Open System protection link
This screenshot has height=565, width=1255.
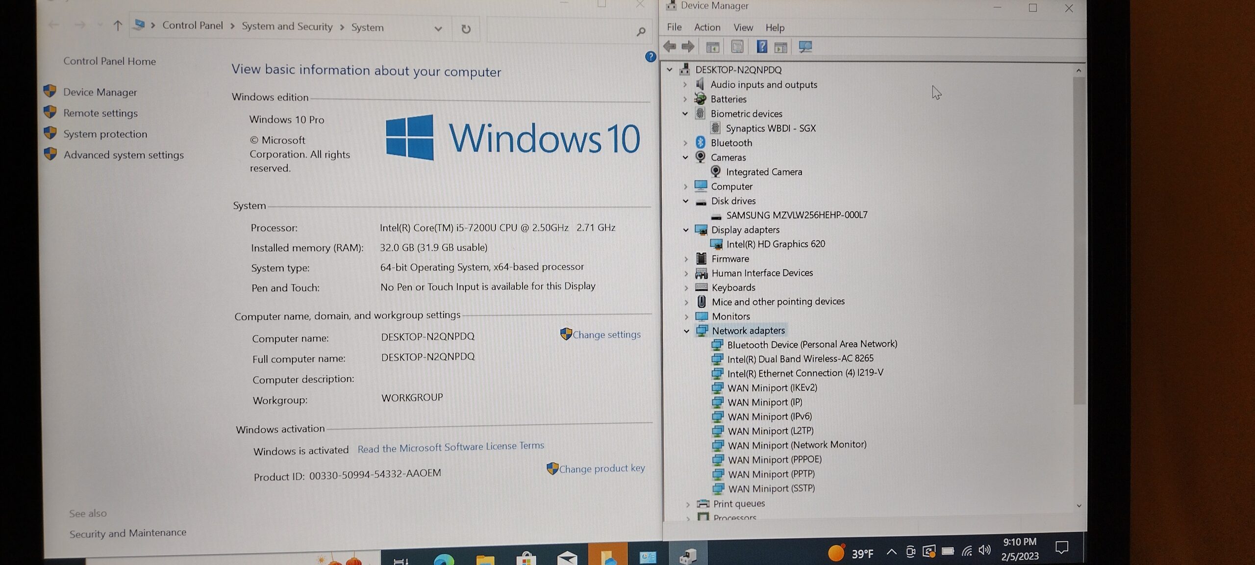(105, 134)
